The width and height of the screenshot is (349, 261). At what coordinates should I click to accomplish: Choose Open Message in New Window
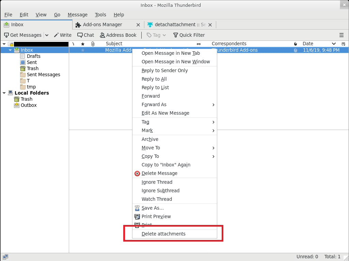(x=174, y=62)
